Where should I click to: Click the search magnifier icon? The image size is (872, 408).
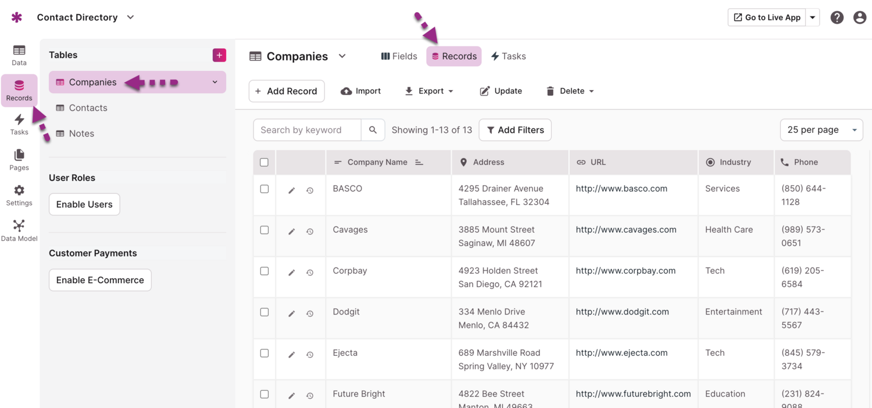pos(373,130)
